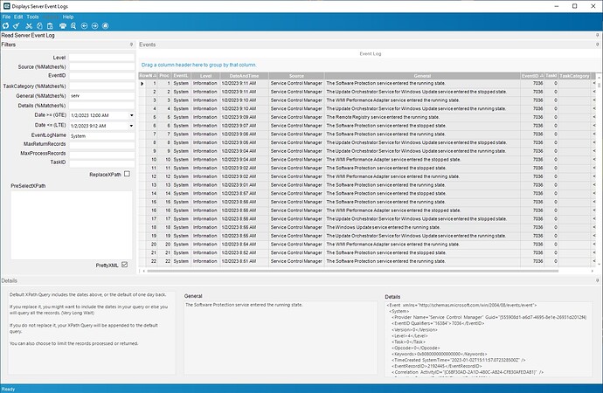
Task: Click the Copy toolbar icon
Action: pyautogui.click(x=39, y=25)
